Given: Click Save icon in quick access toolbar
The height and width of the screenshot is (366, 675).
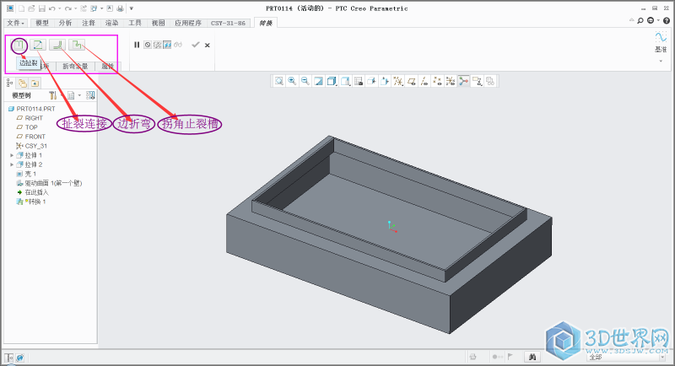Looking at the screenshot, I should coord(41,8).
